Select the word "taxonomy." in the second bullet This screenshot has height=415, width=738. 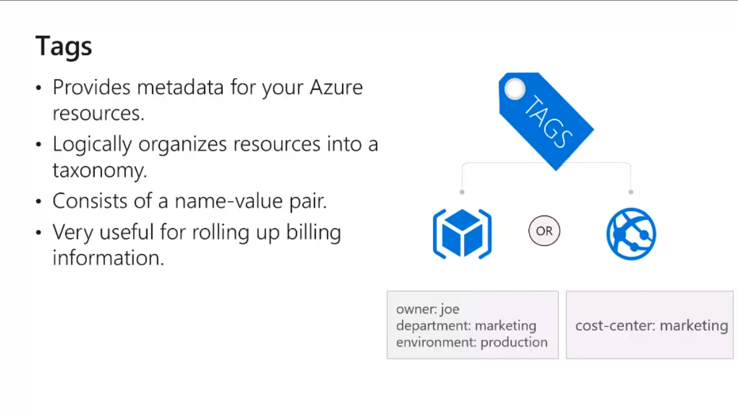pos(100,171)
